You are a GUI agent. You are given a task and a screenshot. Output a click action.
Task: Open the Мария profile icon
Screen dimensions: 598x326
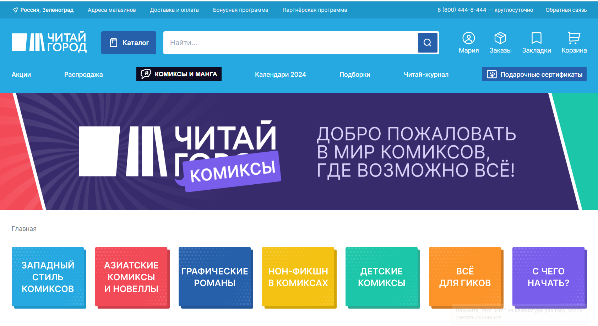point(468,38)
